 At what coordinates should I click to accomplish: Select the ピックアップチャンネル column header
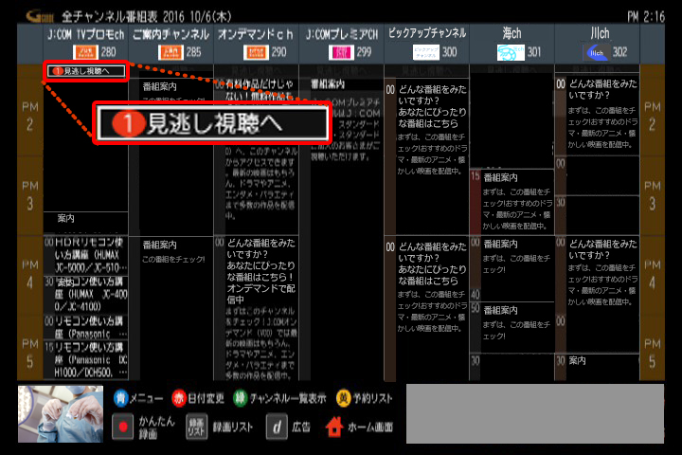[x=426, y=44]
